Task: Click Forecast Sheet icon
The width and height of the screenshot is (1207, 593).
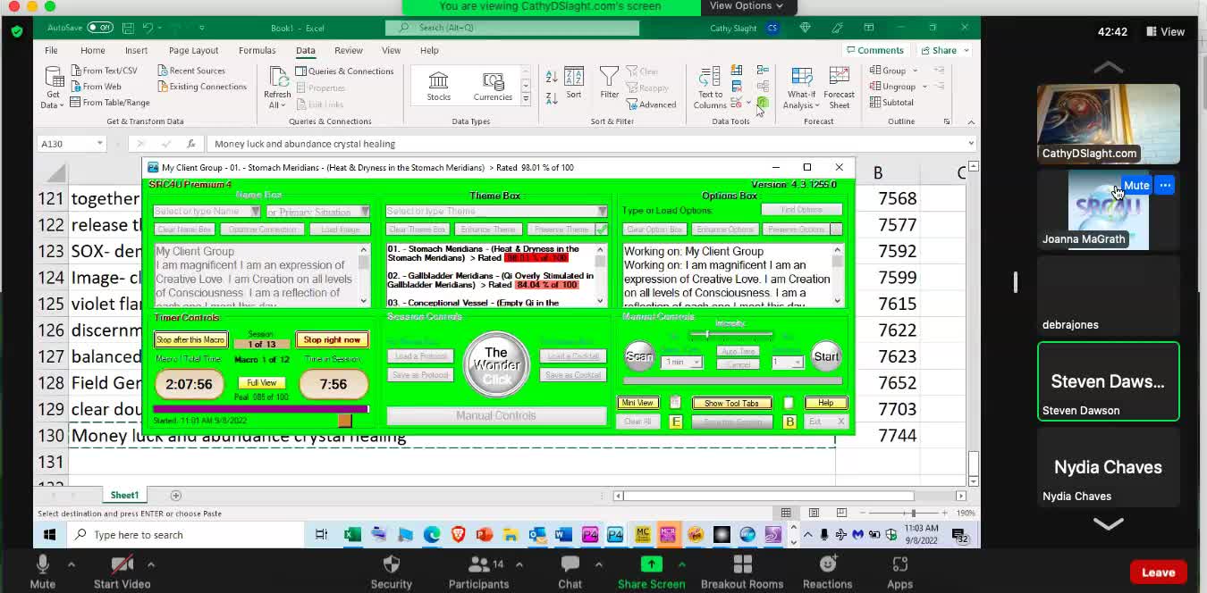Action: click(839, 88)
